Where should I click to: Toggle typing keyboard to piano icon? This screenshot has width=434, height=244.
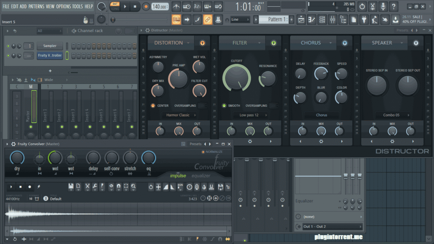tap(176, 19)
